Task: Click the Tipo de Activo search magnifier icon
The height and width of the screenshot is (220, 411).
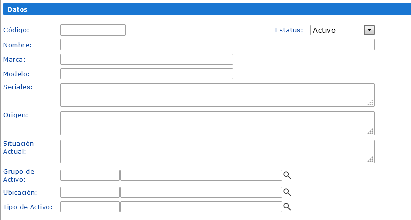Action: [x=287, y=207]
